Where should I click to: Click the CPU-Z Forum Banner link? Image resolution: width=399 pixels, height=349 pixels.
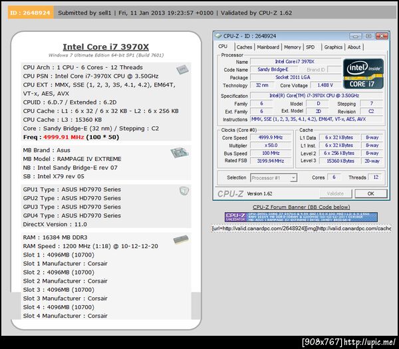point(301,207)
